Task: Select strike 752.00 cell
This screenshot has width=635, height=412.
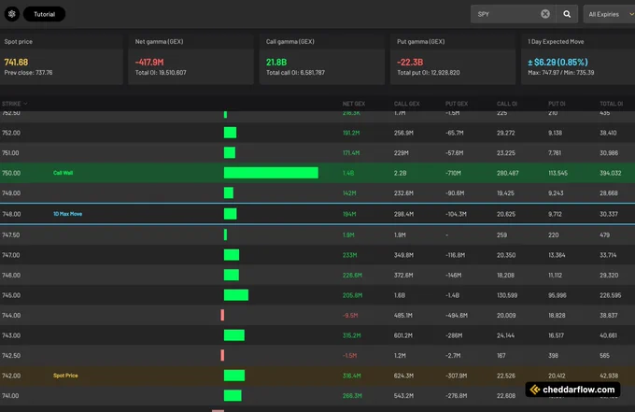Action: coord(11,133)
